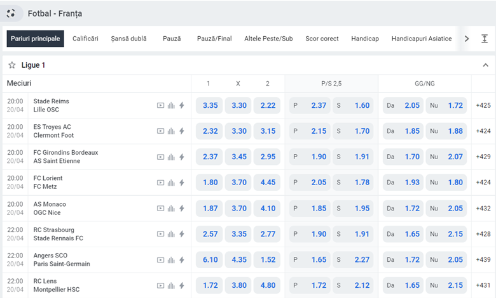496x298 pixels.
Task: Pick GG Da 1.85 for ES Troyes match
Action: coord(403,131)
